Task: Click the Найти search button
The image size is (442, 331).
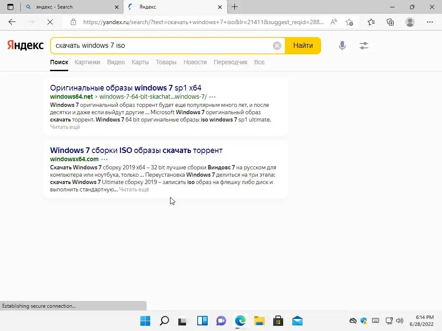Action: click(303, 46)
